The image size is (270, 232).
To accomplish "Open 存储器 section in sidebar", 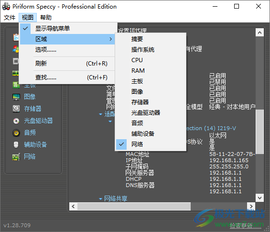I will (x=32, y=109).
